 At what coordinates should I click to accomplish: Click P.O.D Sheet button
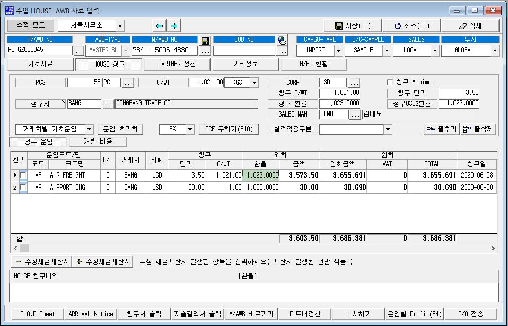[x=37, y=314]
